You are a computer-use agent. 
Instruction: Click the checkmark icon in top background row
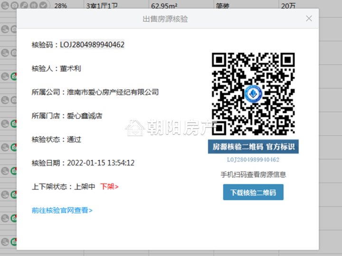click(43, 5)
